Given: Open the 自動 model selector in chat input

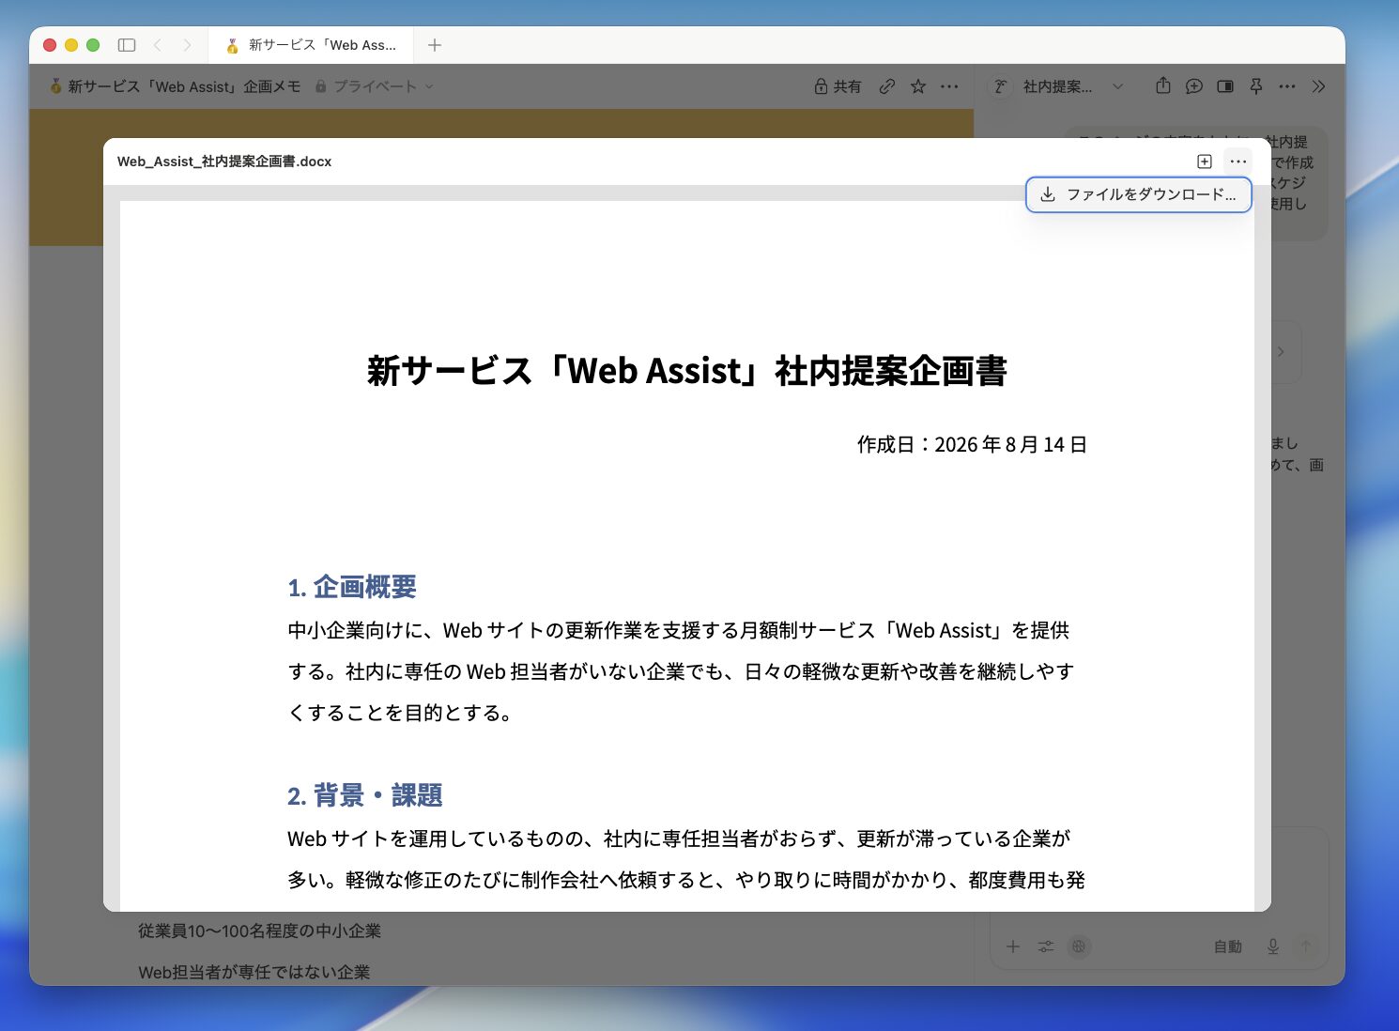Looking at the screenshot, I should click(1228, 946).
